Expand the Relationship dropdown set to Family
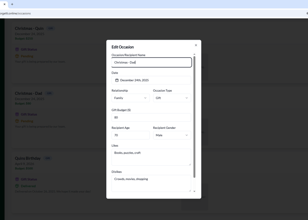This screenshot has width=308, height=220. pyautogui.click(x=131, y=98)
